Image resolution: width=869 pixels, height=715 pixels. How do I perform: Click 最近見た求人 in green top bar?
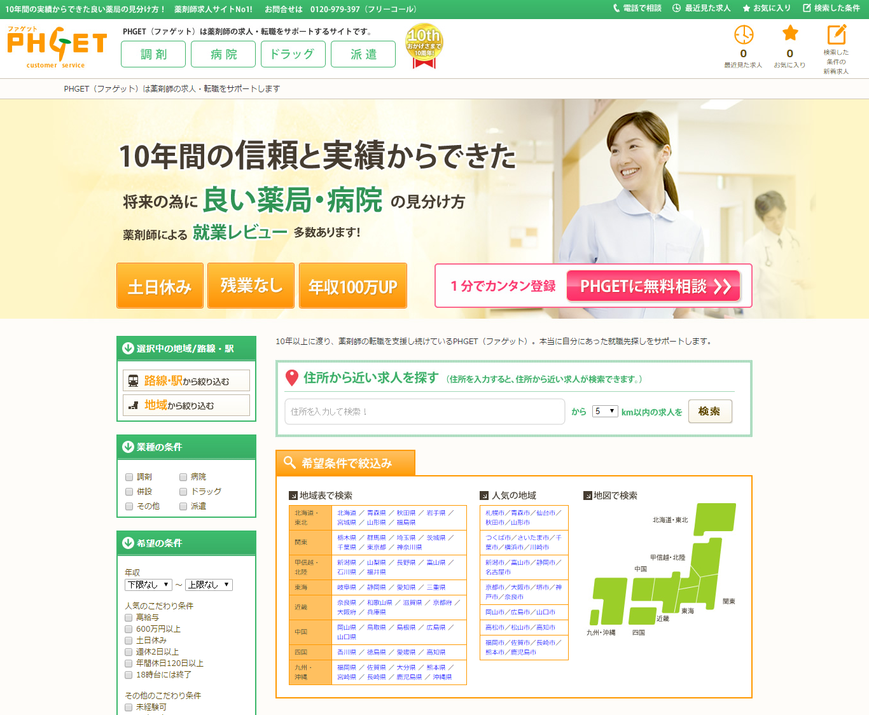tap(702, 8)
